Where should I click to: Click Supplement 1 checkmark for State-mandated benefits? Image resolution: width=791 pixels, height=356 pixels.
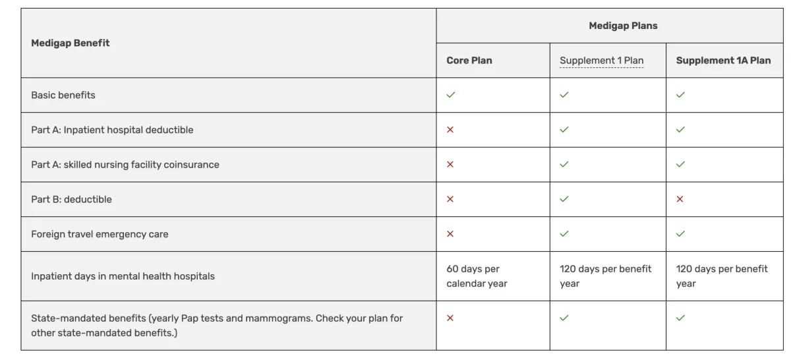tap(564, 318)
